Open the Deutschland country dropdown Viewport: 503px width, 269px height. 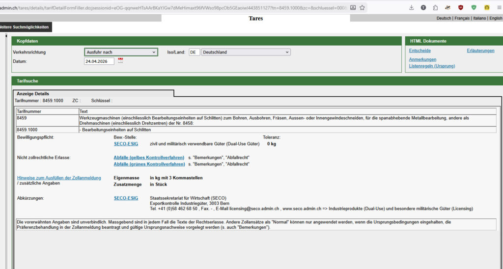pos(246,52)
